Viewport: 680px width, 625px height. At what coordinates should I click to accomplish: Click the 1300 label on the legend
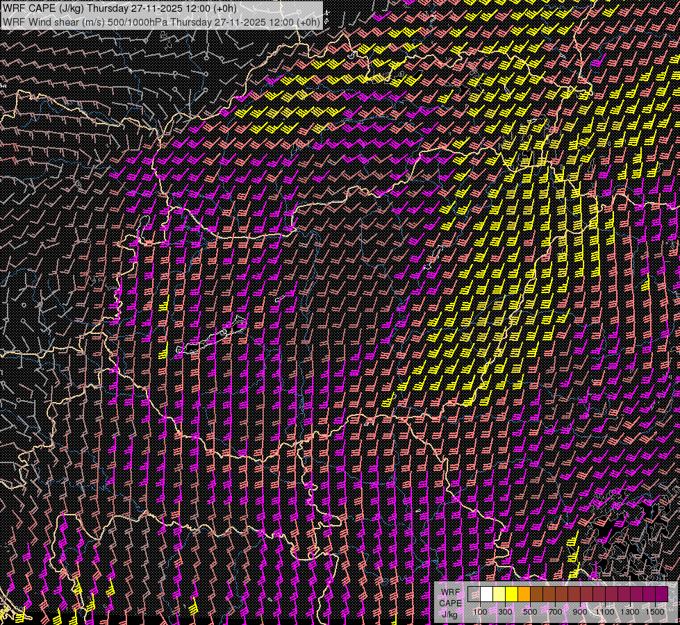[x=630, y=612]
